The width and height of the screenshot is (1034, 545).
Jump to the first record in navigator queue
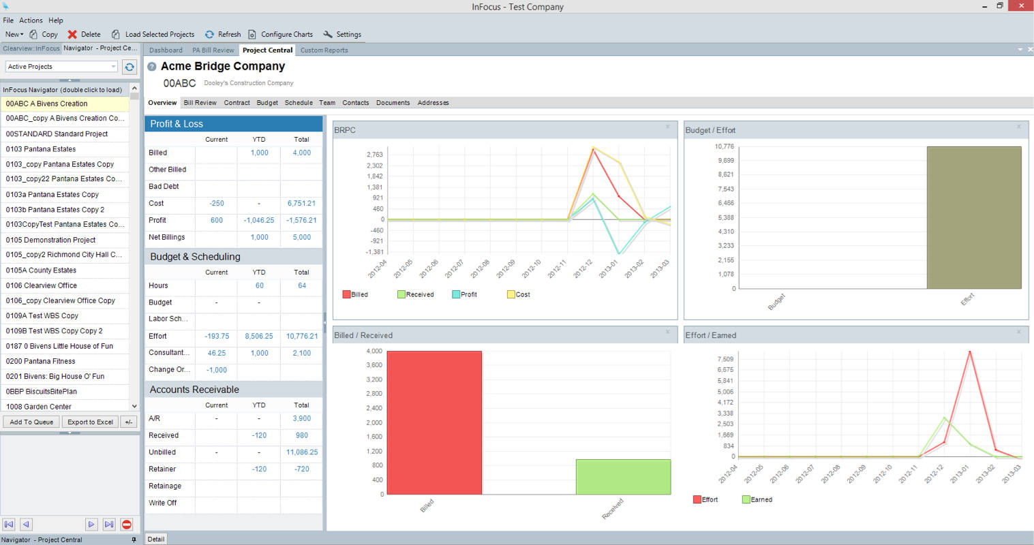tap(9, 524)
